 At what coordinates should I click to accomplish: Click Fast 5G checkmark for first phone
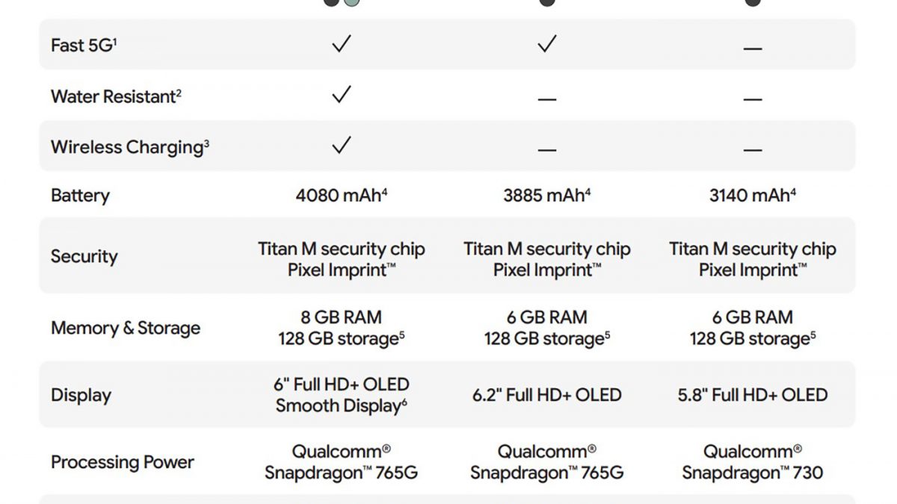pos(342,45)
